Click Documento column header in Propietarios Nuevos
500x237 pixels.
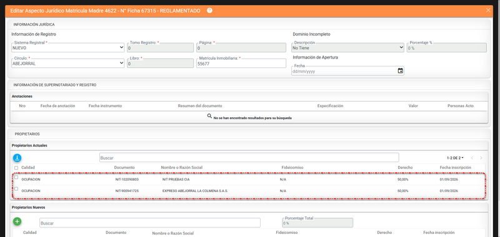(116, 233)
